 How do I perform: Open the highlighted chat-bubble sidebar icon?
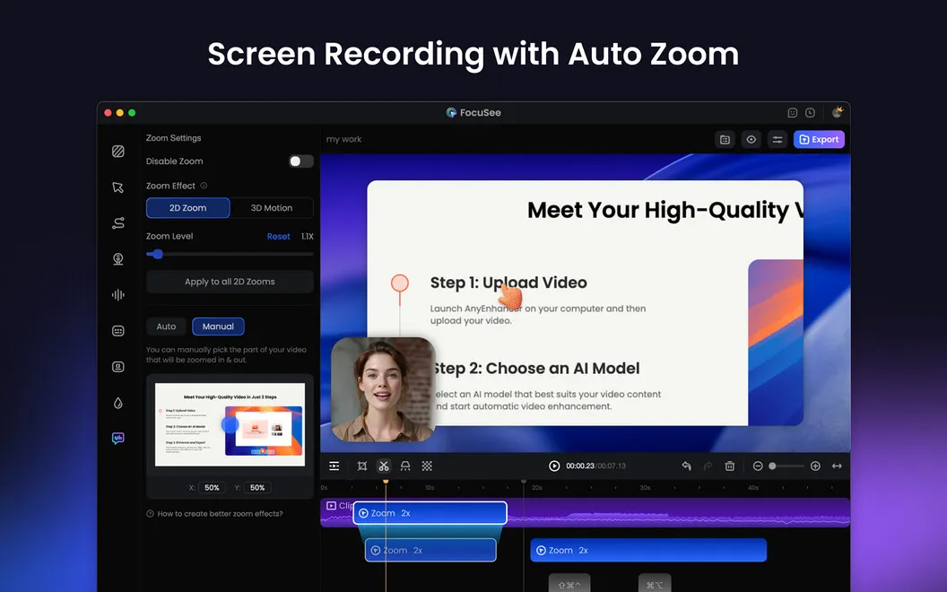click(x=117, y=438)
